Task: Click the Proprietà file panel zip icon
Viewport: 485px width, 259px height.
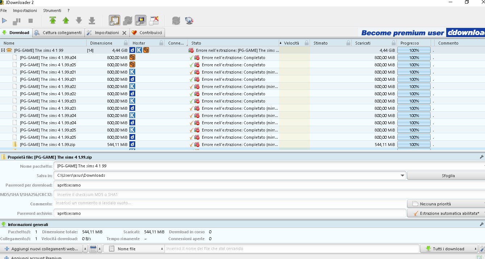Action: tap(4, 157)
